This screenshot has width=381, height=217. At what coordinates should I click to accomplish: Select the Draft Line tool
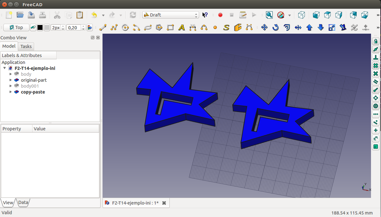coord(103,28)
